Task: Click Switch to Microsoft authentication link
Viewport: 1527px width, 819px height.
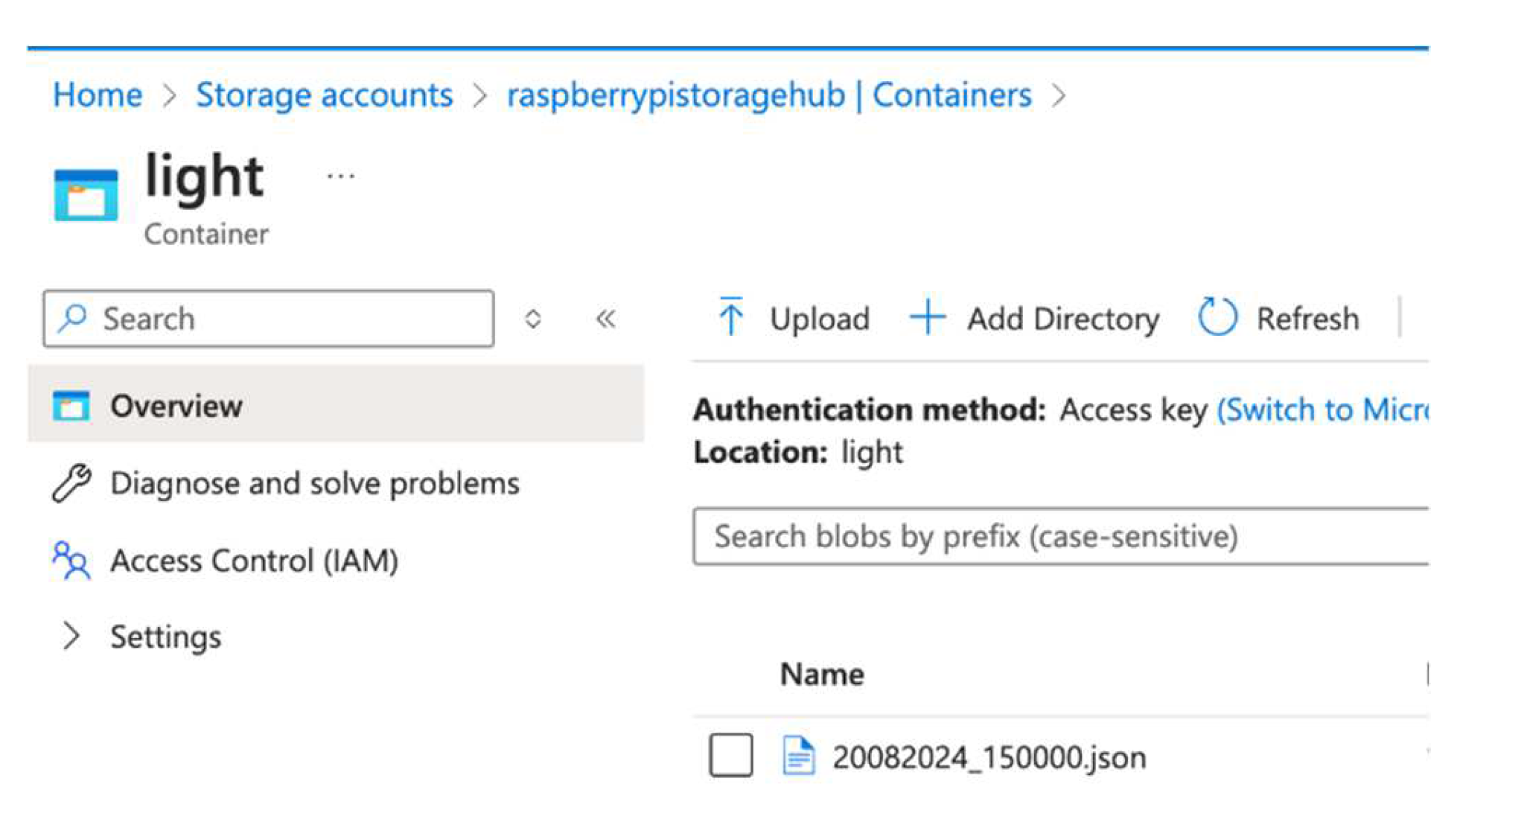Action: 1322,410
